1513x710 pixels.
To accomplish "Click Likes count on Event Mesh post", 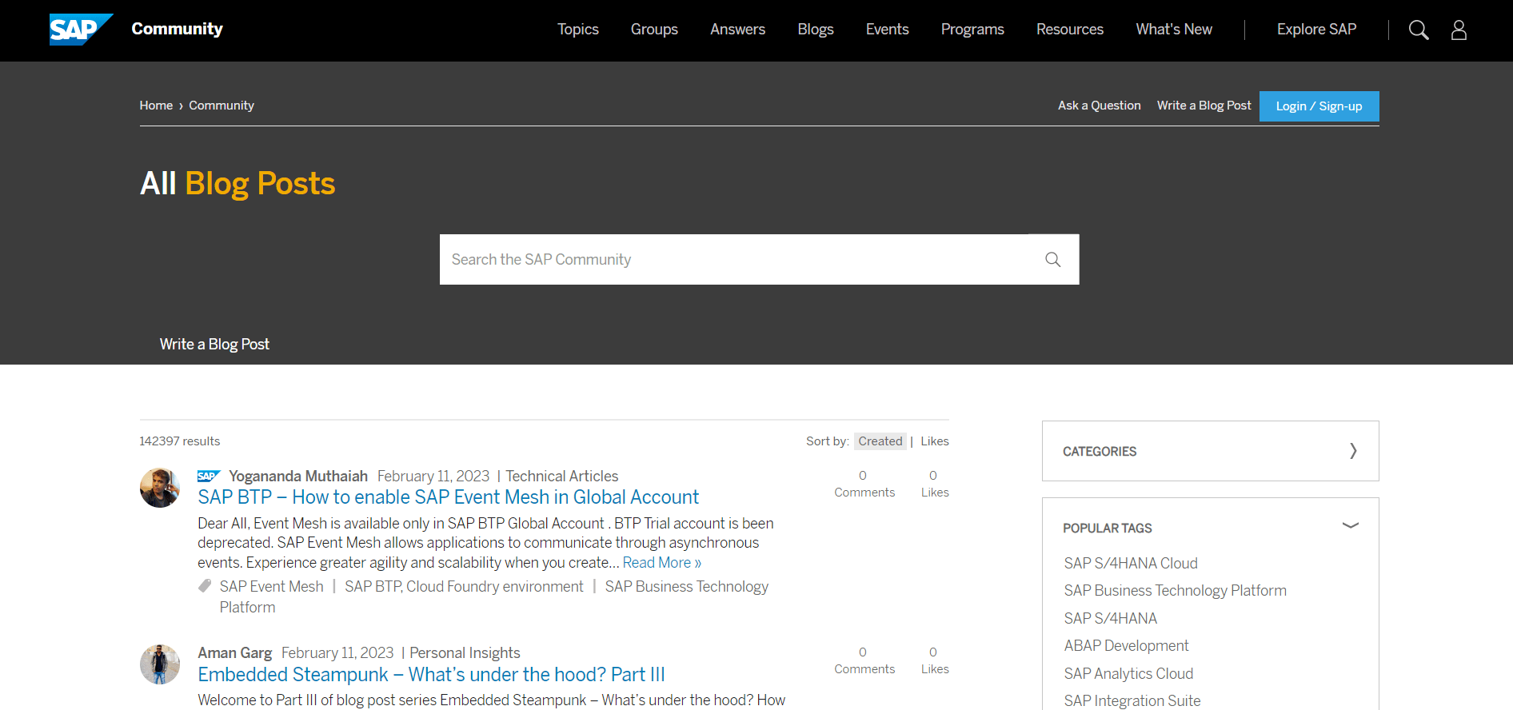I will coord(934,484).
